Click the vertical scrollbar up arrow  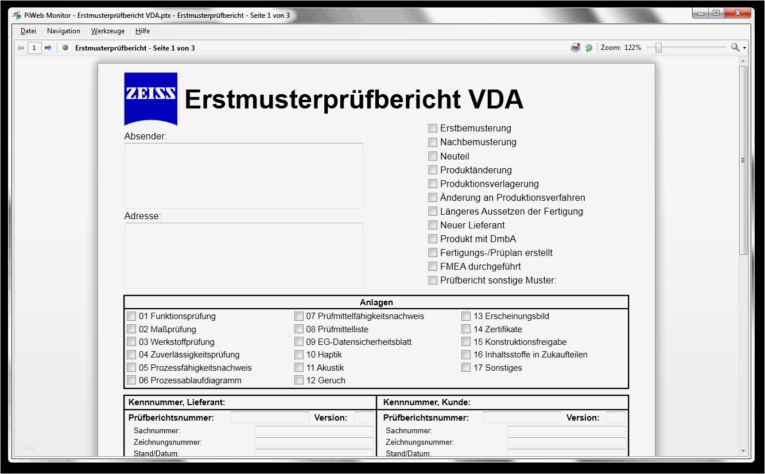tap(744, 61)
